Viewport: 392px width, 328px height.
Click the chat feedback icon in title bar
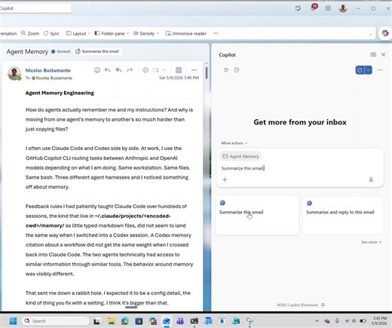click(x=298, y=8)
